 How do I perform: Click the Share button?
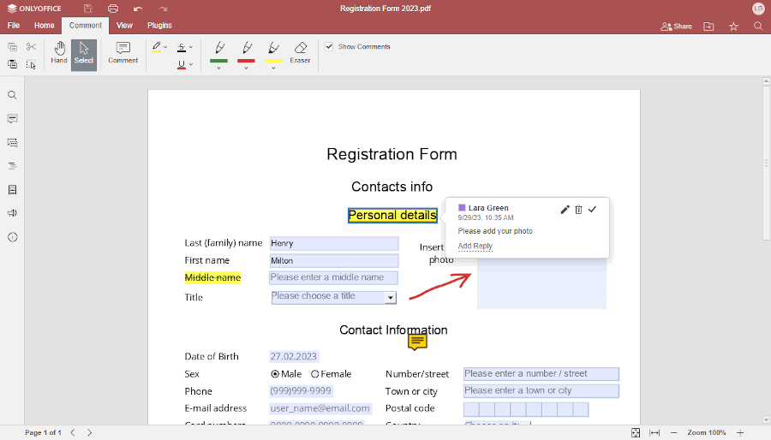[x=676, y=27]
